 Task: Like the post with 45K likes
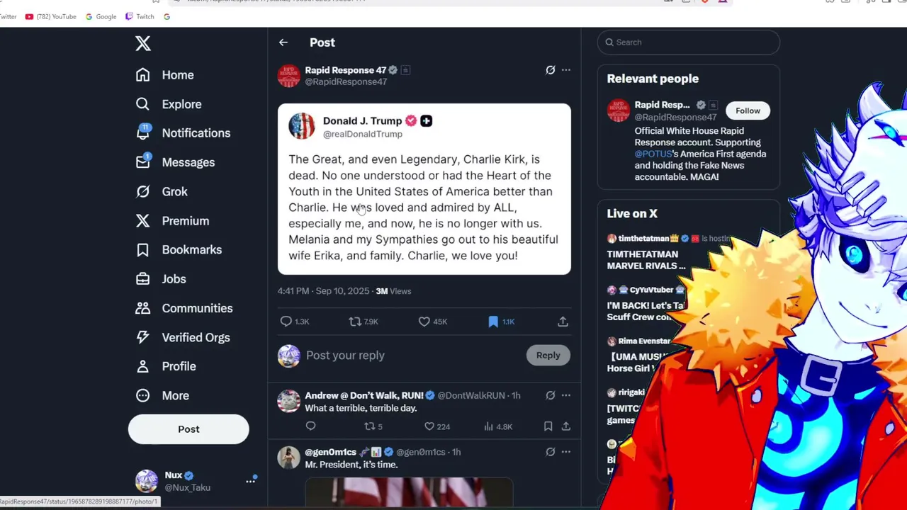(x=424, y=322)
